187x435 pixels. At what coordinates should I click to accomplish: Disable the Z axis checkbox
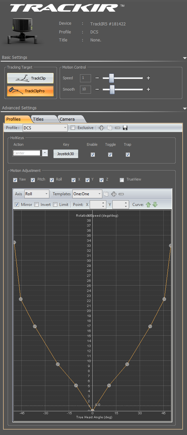click(101, 180)
